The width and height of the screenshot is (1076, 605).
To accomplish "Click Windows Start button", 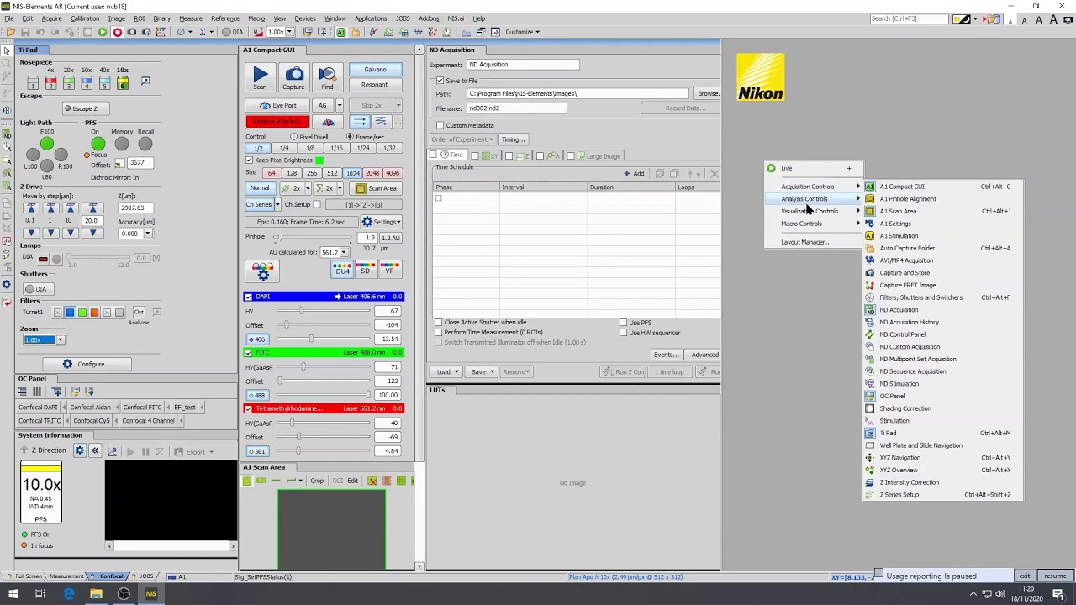I will pyautogui.click(x=13, y=594).
